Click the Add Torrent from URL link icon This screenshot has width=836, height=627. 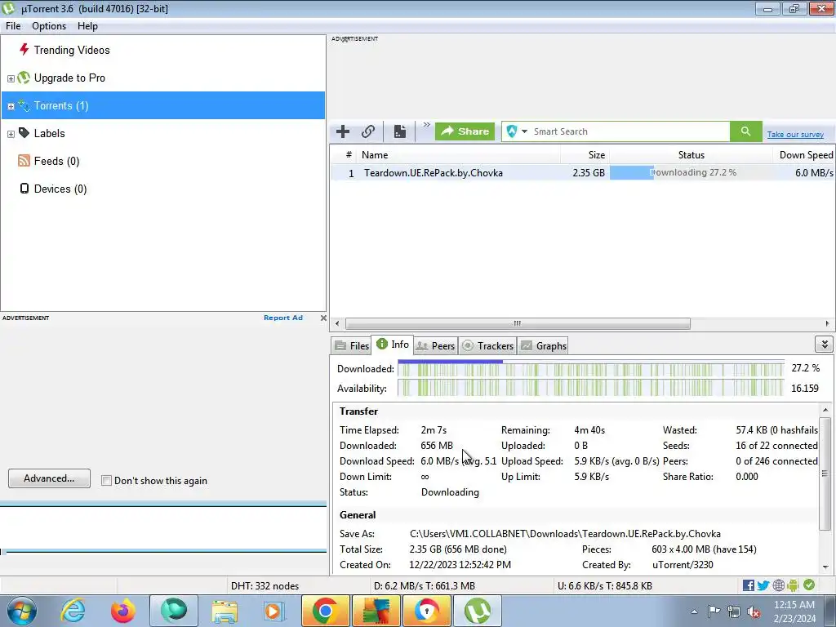(x=368, y=131)
